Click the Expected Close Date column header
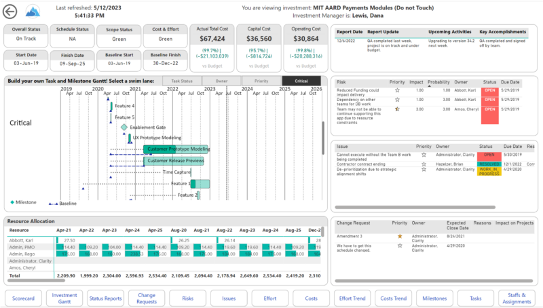The image size is (543, 308). pyautogui.click(x=457, y=226)
